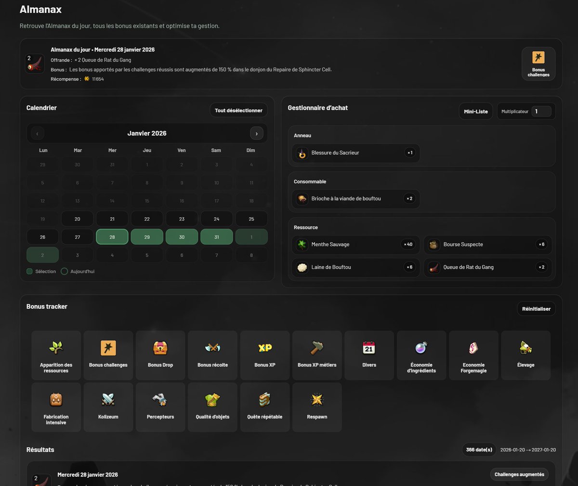This screenshot has width=578, height=486.
Task: Pick the Fabrication intensive tile
Action: coord(56,407)
